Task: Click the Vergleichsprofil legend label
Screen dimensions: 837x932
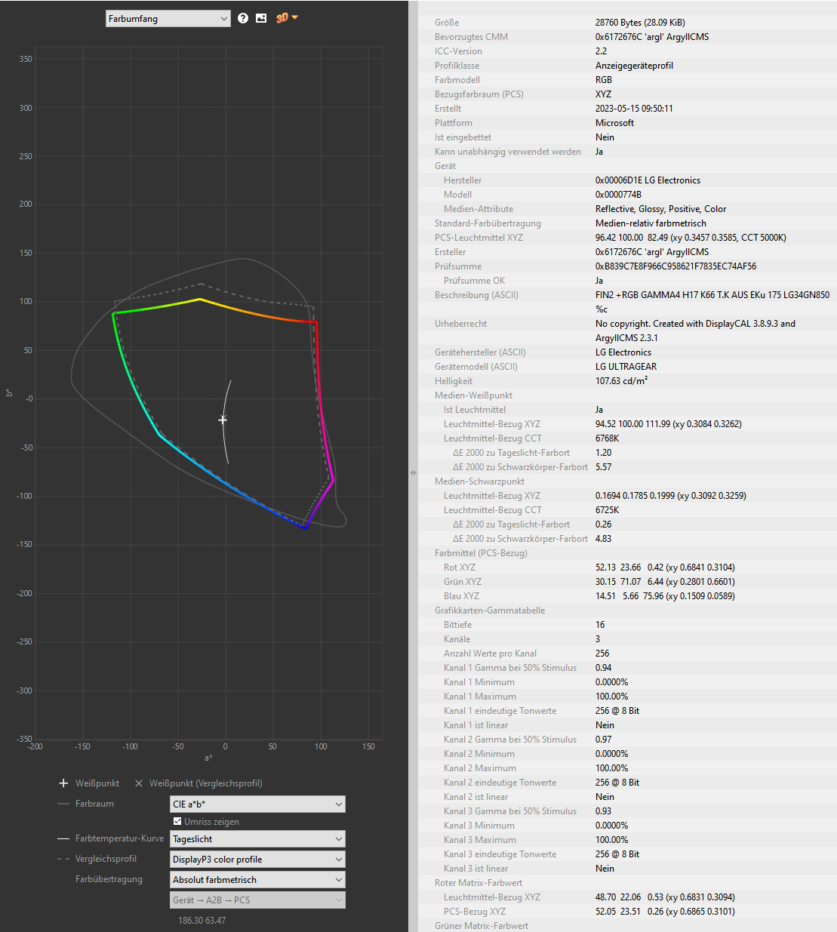Action: pyautogui.click(x=106, y=859)
